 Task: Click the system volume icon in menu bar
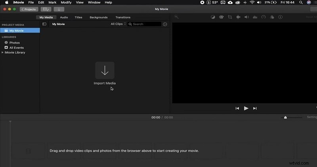point(259,2)
